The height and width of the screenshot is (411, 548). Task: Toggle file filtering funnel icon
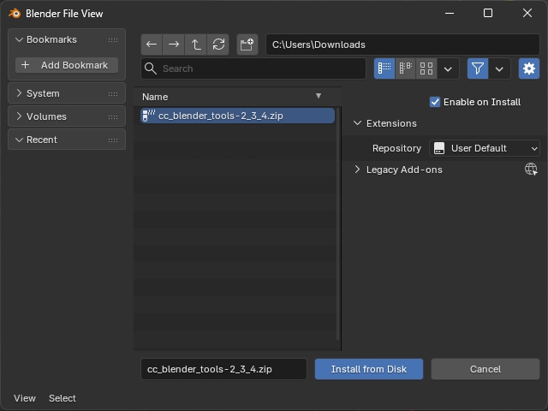[478, 68]
